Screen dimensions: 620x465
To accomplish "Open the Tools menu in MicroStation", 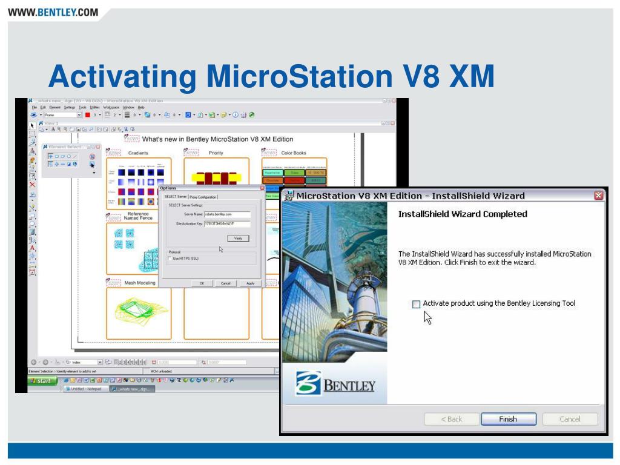I will 82,107.
